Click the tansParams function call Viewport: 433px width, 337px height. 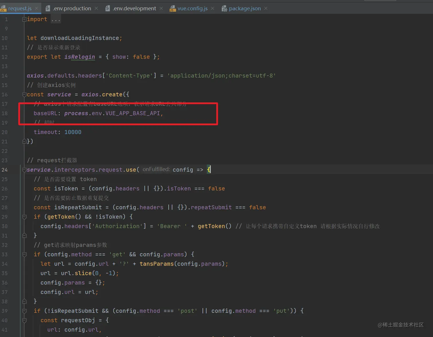[x=157, y=264]
